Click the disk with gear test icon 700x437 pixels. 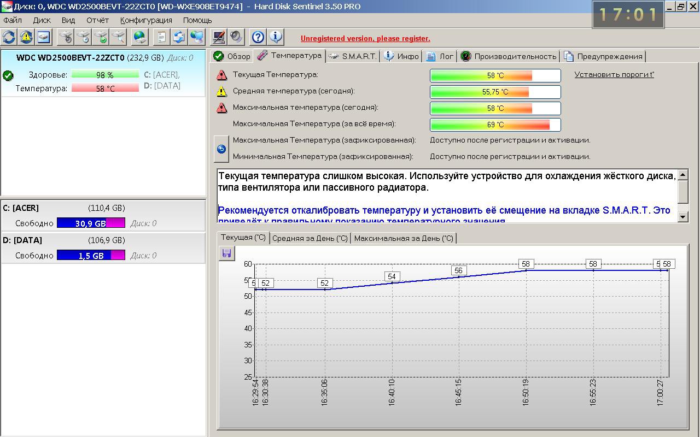(x=66, y=37)
